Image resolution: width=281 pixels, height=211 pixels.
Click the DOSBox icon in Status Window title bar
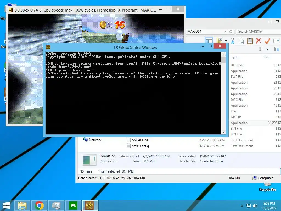[48, 47]
